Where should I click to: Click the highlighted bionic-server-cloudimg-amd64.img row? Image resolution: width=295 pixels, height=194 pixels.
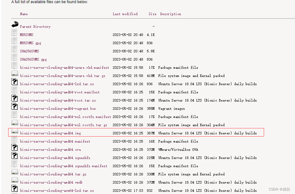point(136,132)
